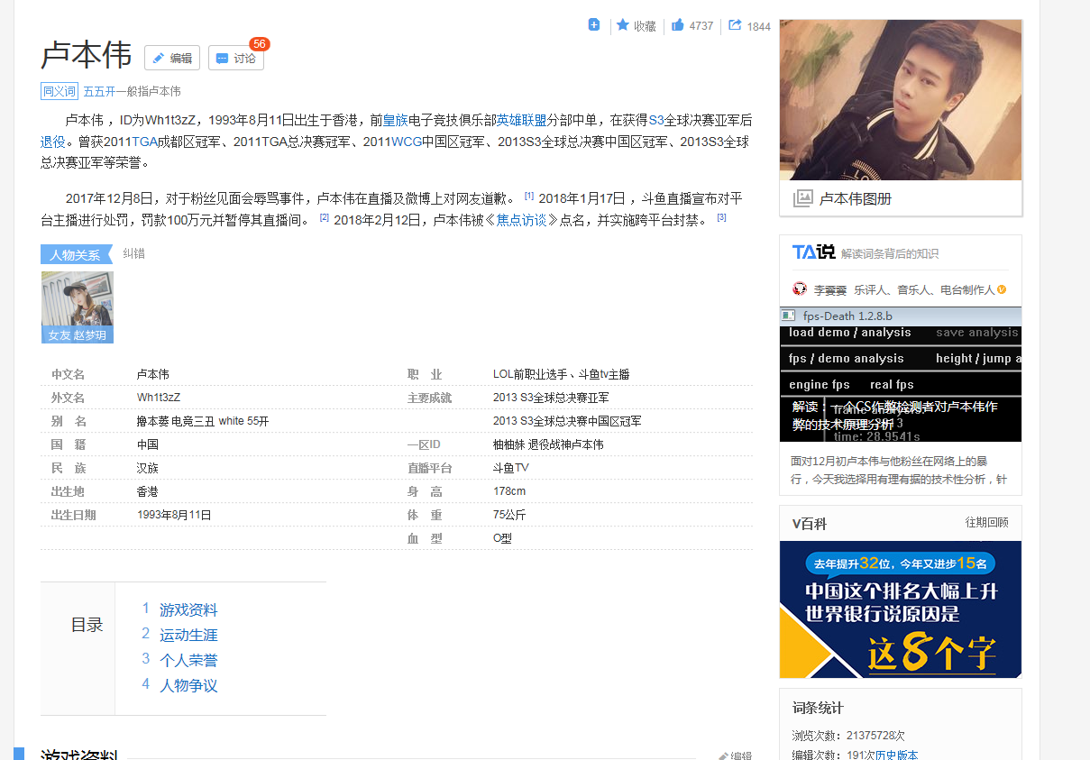
Task: Open the 英雄联盟 link
Action: tap(522, 120)
